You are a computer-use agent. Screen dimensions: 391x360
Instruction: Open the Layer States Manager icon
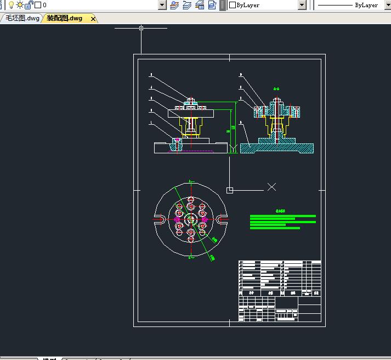tap(212, 5)
